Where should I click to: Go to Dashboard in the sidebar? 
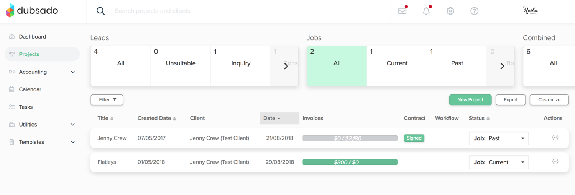(32, 37)
